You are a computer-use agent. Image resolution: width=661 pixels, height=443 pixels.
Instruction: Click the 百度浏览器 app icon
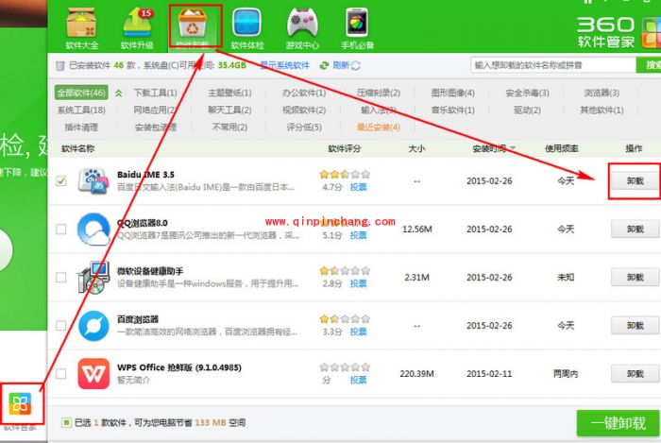tap(93, 325)
